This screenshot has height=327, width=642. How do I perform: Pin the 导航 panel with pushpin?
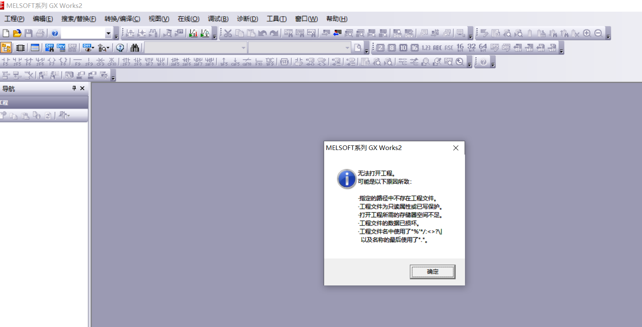74,88
